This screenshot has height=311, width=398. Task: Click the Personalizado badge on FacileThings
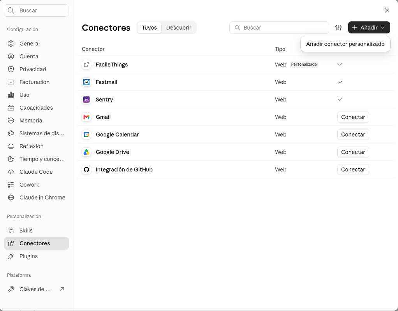[304, 65]
